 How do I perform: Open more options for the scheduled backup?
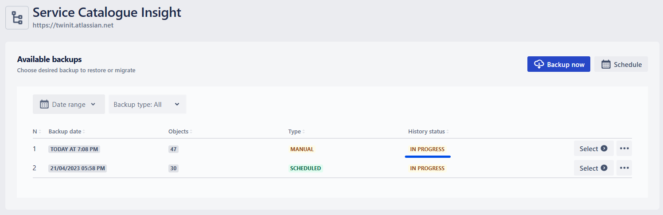click(x=624, y=168)
